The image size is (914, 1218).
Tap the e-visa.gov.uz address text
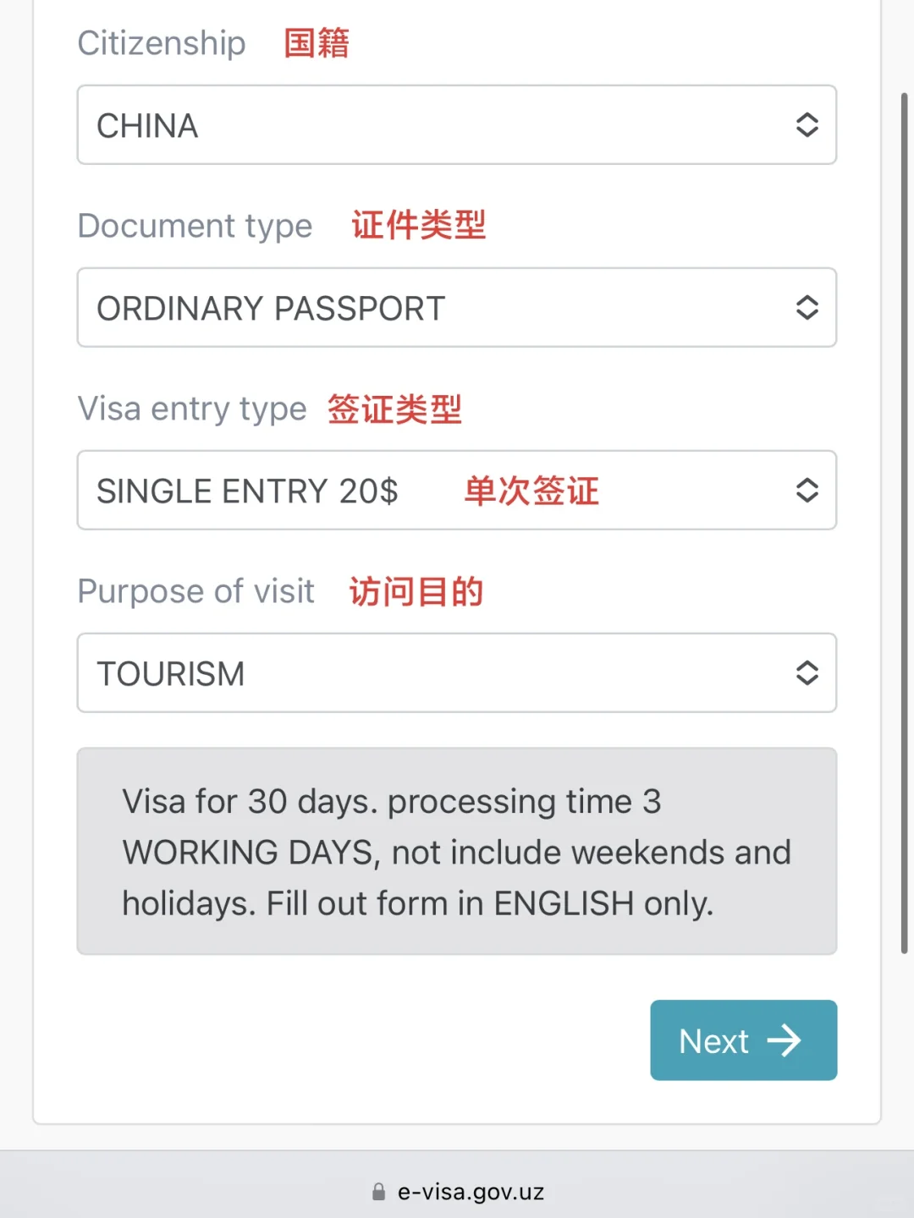471,1192
